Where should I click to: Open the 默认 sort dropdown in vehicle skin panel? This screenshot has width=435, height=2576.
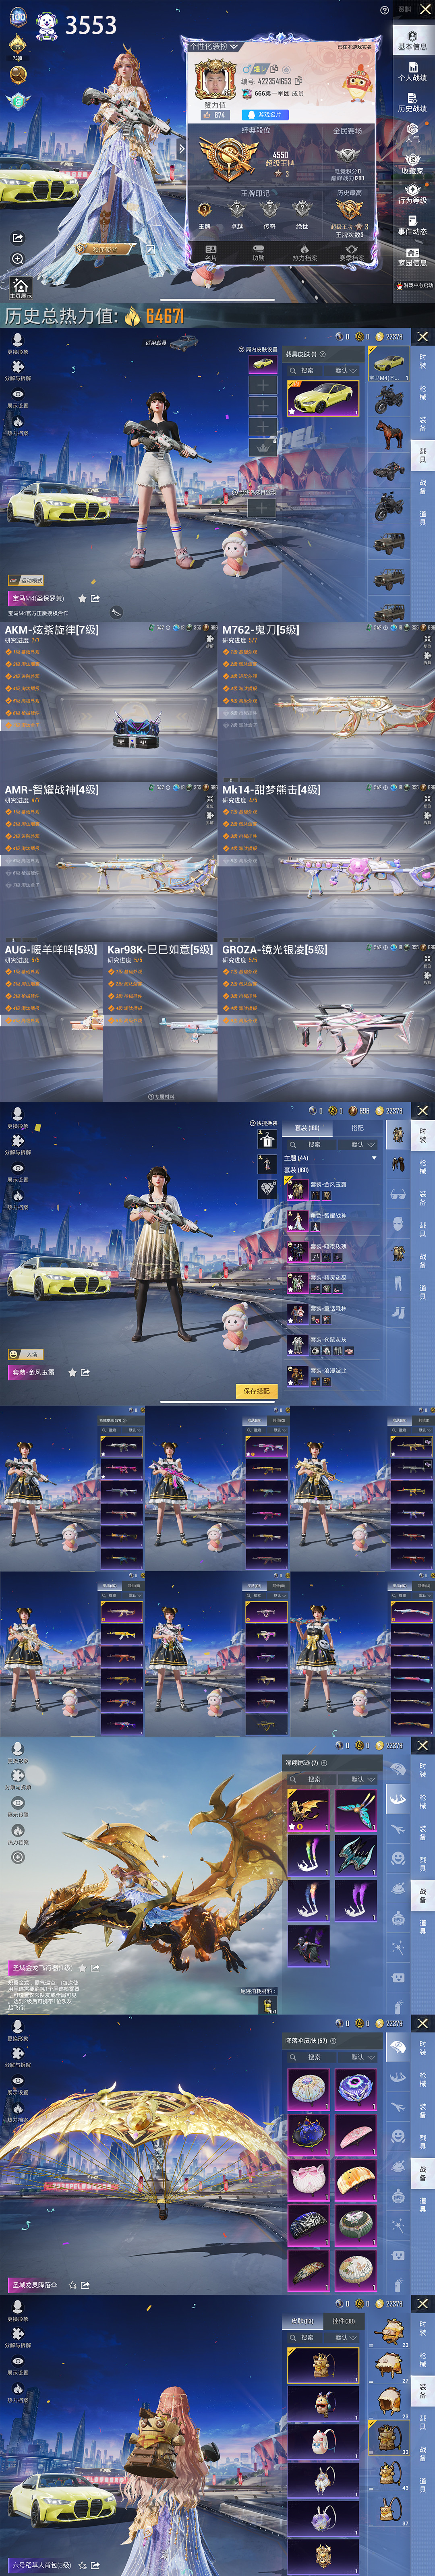(x=345, y=370)
